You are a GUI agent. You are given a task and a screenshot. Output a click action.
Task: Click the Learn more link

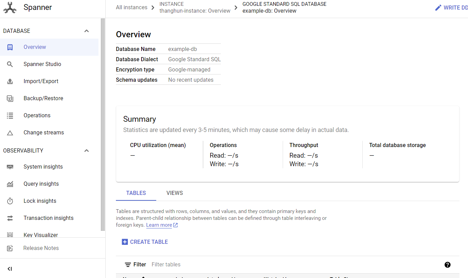(159, 225)
